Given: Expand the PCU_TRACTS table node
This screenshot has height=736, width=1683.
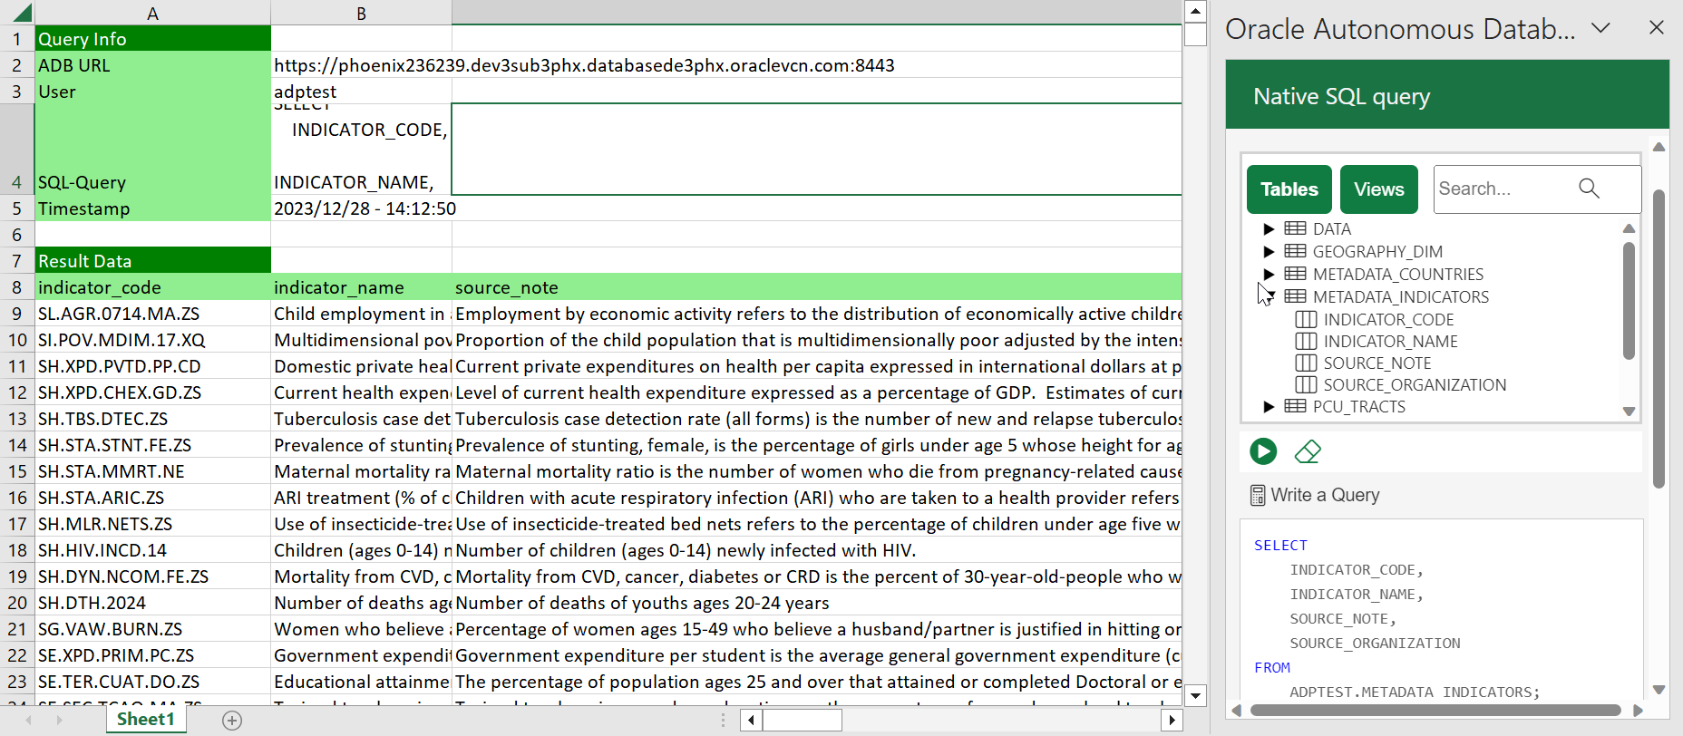Looking at the screenshot, I should [x=1269, y=406].
